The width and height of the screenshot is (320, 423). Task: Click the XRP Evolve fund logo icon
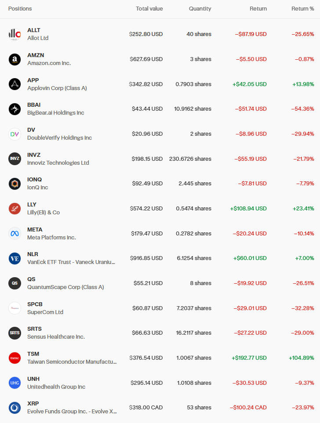[15, 408]
